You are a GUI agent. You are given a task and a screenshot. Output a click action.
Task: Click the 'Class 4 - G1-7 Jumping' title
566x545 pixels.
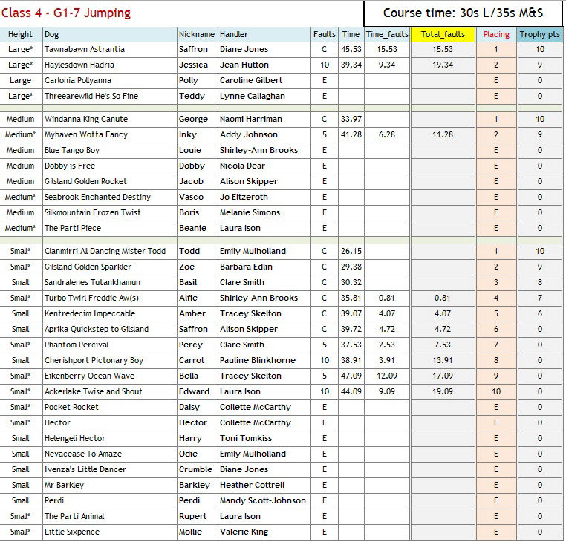66,13
